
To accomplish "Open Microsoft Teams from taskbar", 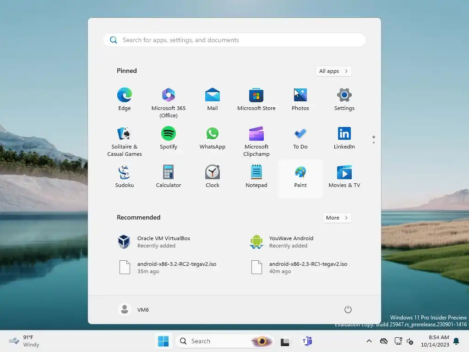I will (x=307, y=341).
